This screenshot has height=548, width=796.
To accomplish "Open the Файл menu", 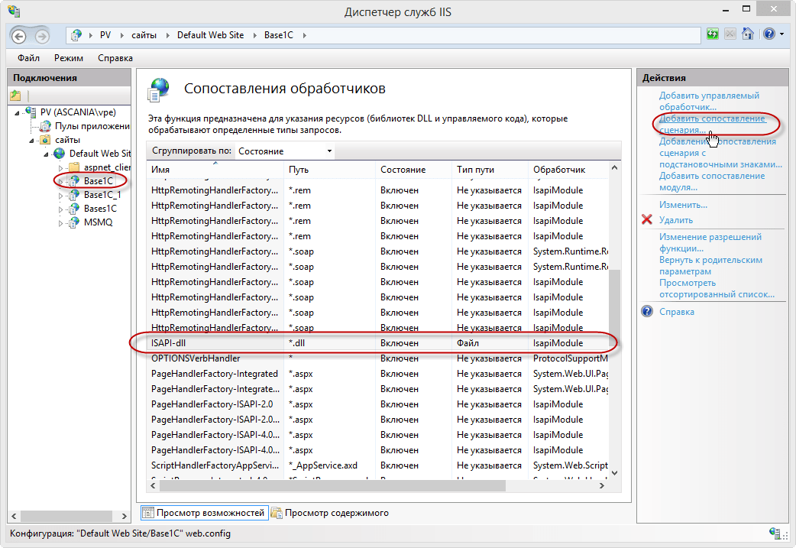I will pyautogui.click(x=29, y=58).
